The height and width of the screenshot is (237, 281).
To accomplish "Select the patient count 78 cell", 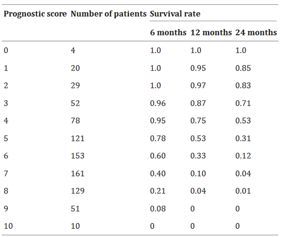I will (x=75, y=121).
